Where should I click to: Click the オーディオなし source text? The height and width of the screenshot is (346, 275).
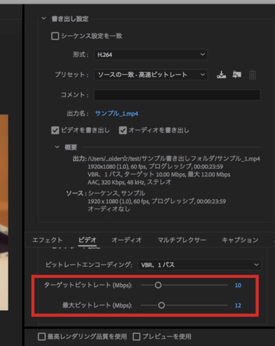coord(109,209)
